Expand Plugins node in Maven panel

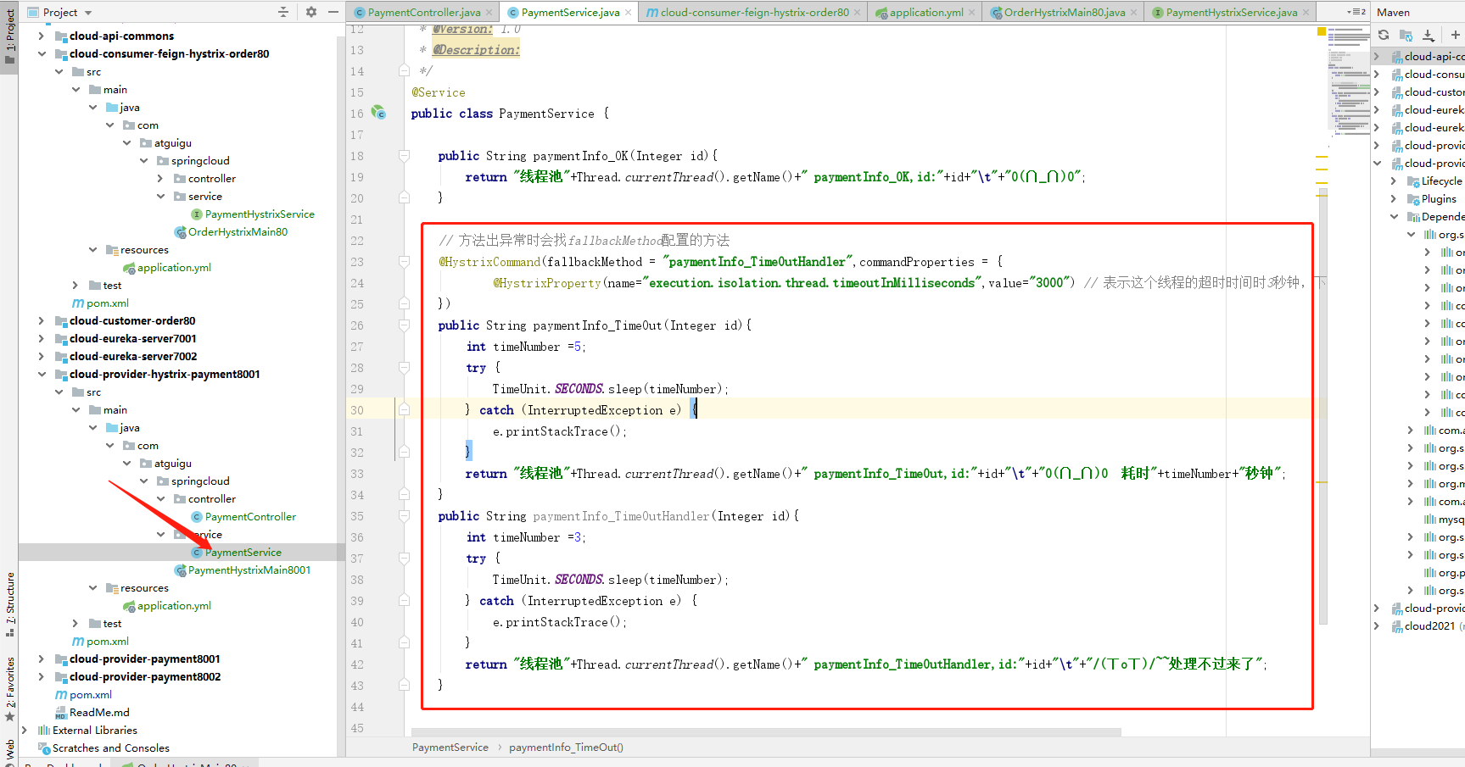click(1394, 198)
